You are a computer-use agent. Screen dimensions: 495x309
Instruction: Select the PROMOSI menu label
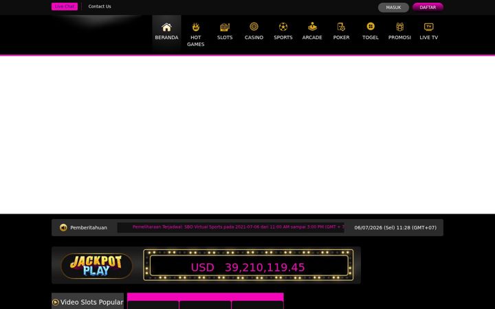pyautogui.click(x=399, y=37)
